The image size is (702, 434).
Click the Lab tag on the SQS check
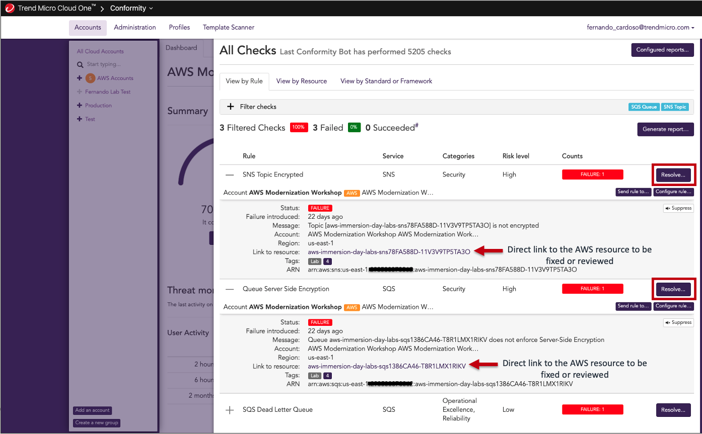point(315,376)
